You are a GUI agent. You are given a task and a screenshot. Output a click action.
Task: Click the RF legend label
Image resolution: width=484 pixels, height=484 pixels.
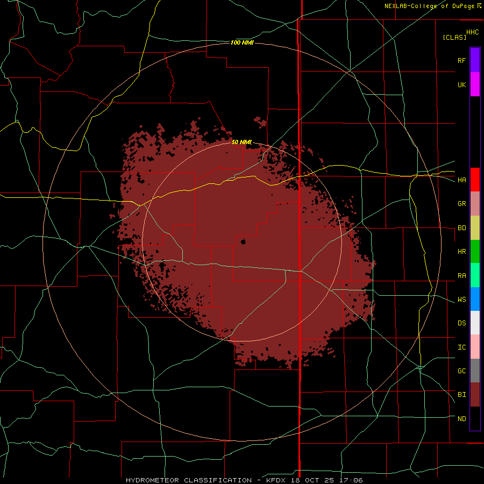point(461,60)
